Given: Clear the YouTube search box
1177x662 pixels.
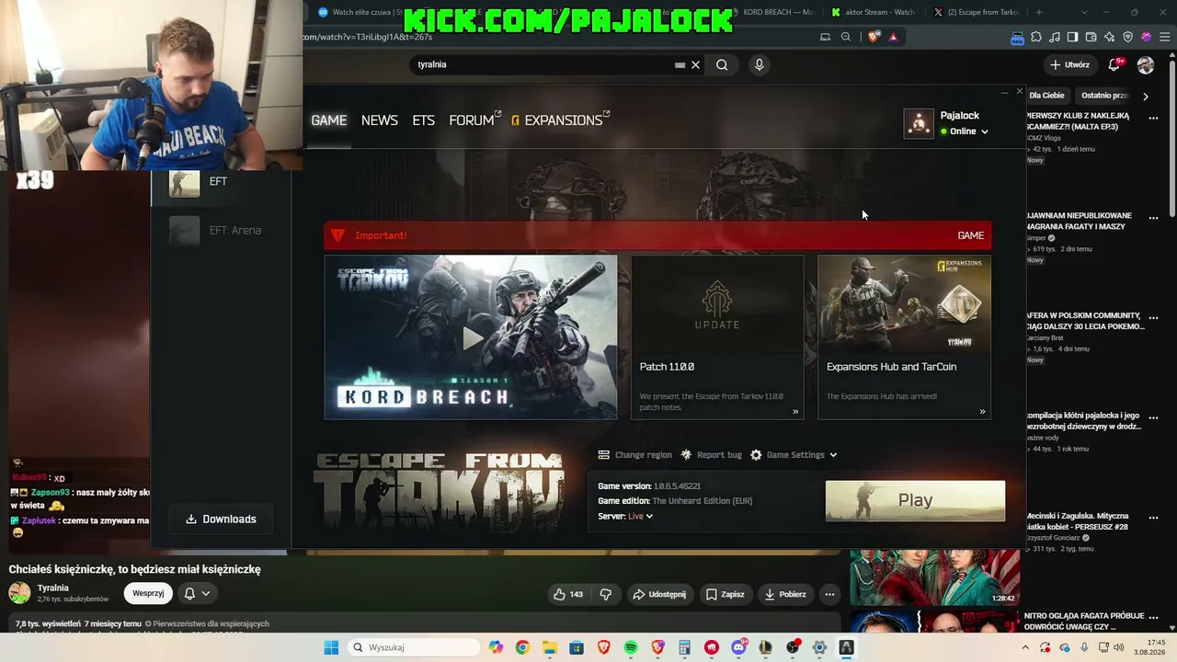Looking at the screenshot, I should (696, 64).
